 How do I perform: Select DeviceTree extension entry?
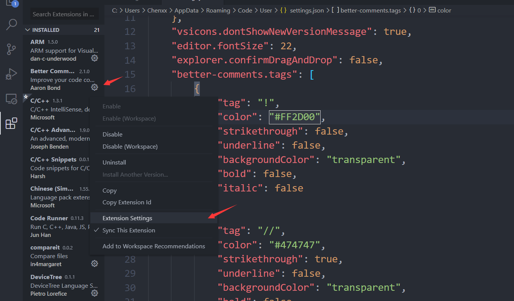[63, 285]
